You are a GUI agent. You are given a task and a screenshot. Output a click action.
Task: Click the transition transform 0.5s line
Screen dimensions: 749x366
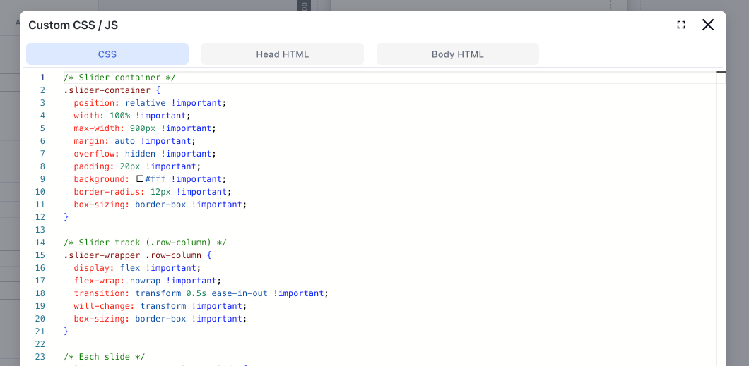click(x=201, y=293)
